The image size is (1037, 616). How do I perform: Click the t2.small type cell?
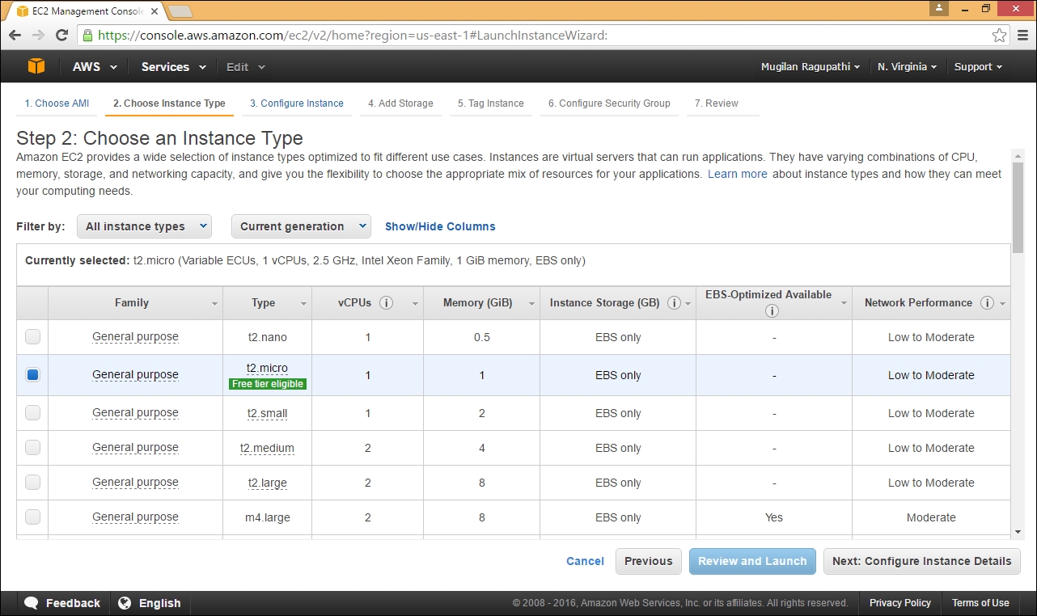267,413
